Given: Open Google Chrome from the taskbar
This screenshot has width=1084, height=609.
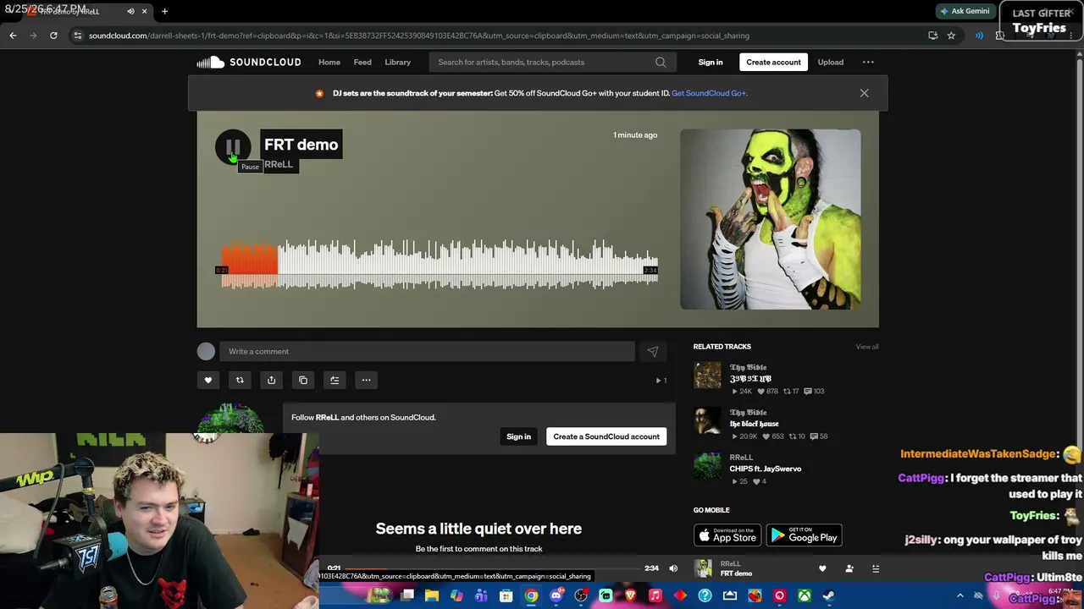Looking at the screenshot, I should (x=531, y=595).
